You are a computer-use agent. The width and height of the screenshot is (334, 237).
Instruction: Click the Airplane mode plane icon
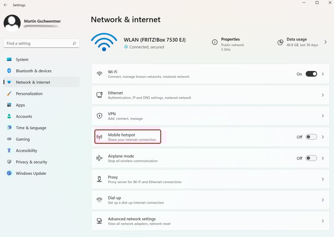[99, 158]
